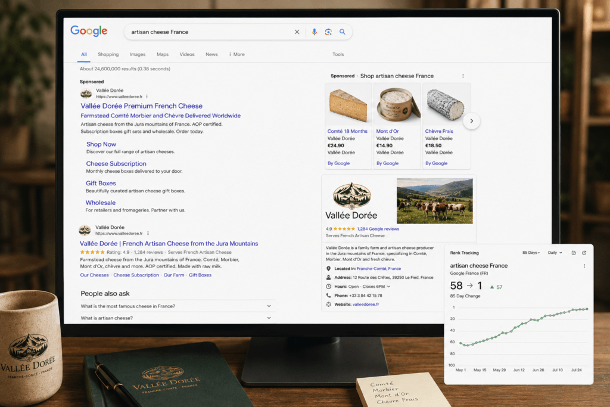Open options dots beside sponsored Vallée Dorée URL

147,97
